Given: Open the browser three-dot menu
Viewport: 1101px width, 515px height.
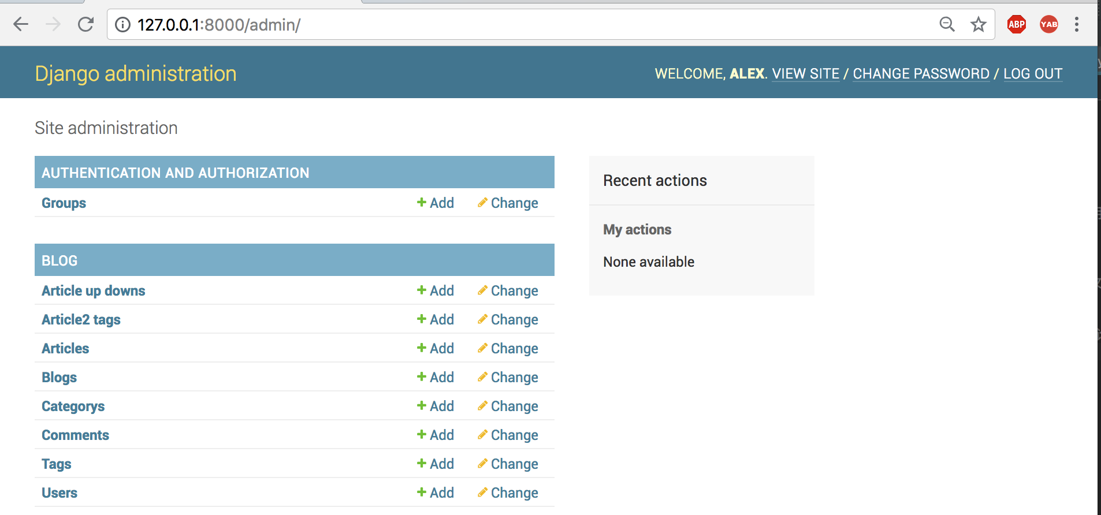Looking at the screenshot, I should (x=1077, y=24).
